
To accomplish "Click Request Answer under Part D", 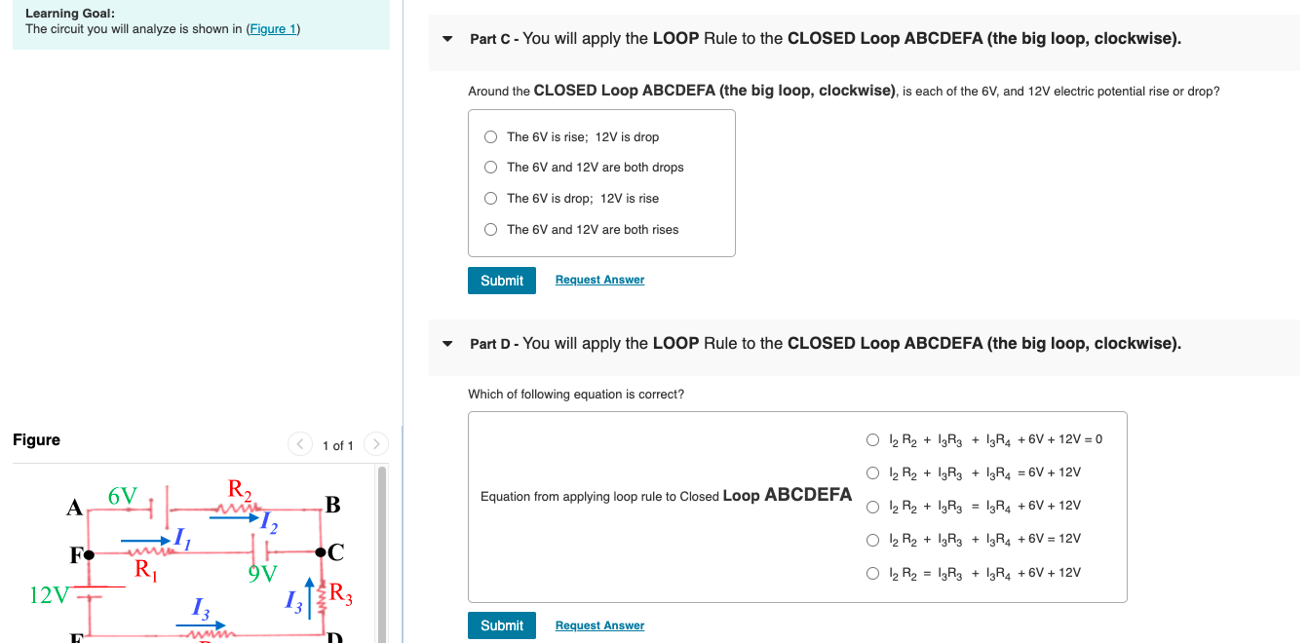I will (x=598, y=624).
